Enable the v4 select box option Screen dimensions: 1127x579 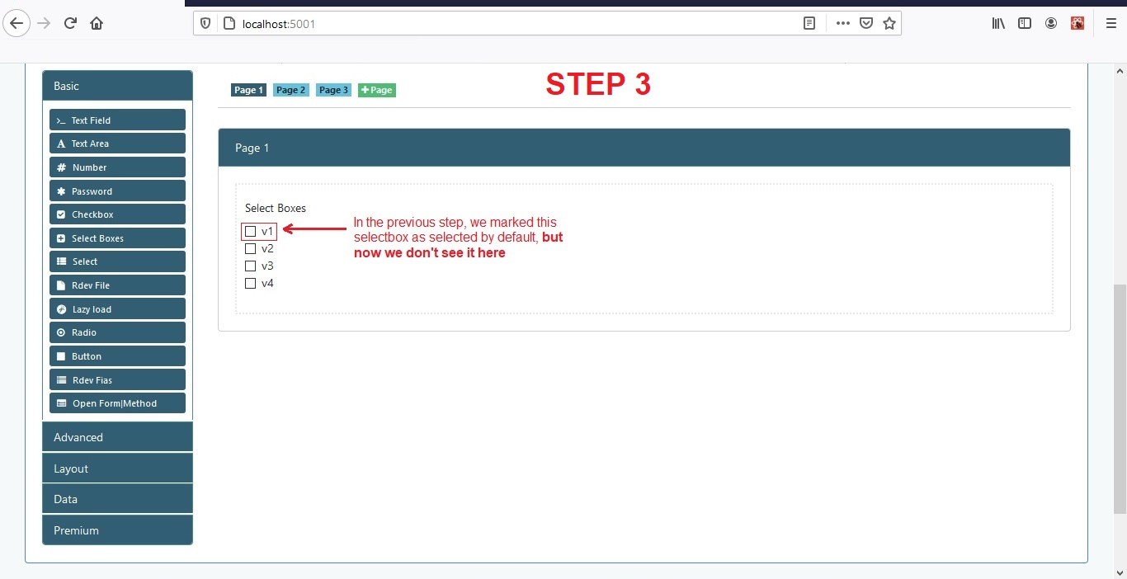click(249, 283)
